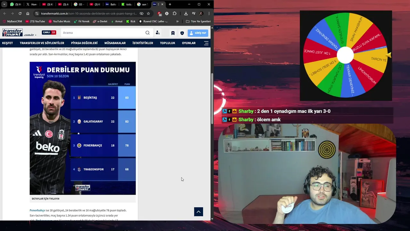Image resolution: width=410 pixels, height=231 pixels.
Task: Click the Transfermarkt logo
Action: (x=12, y=33)
